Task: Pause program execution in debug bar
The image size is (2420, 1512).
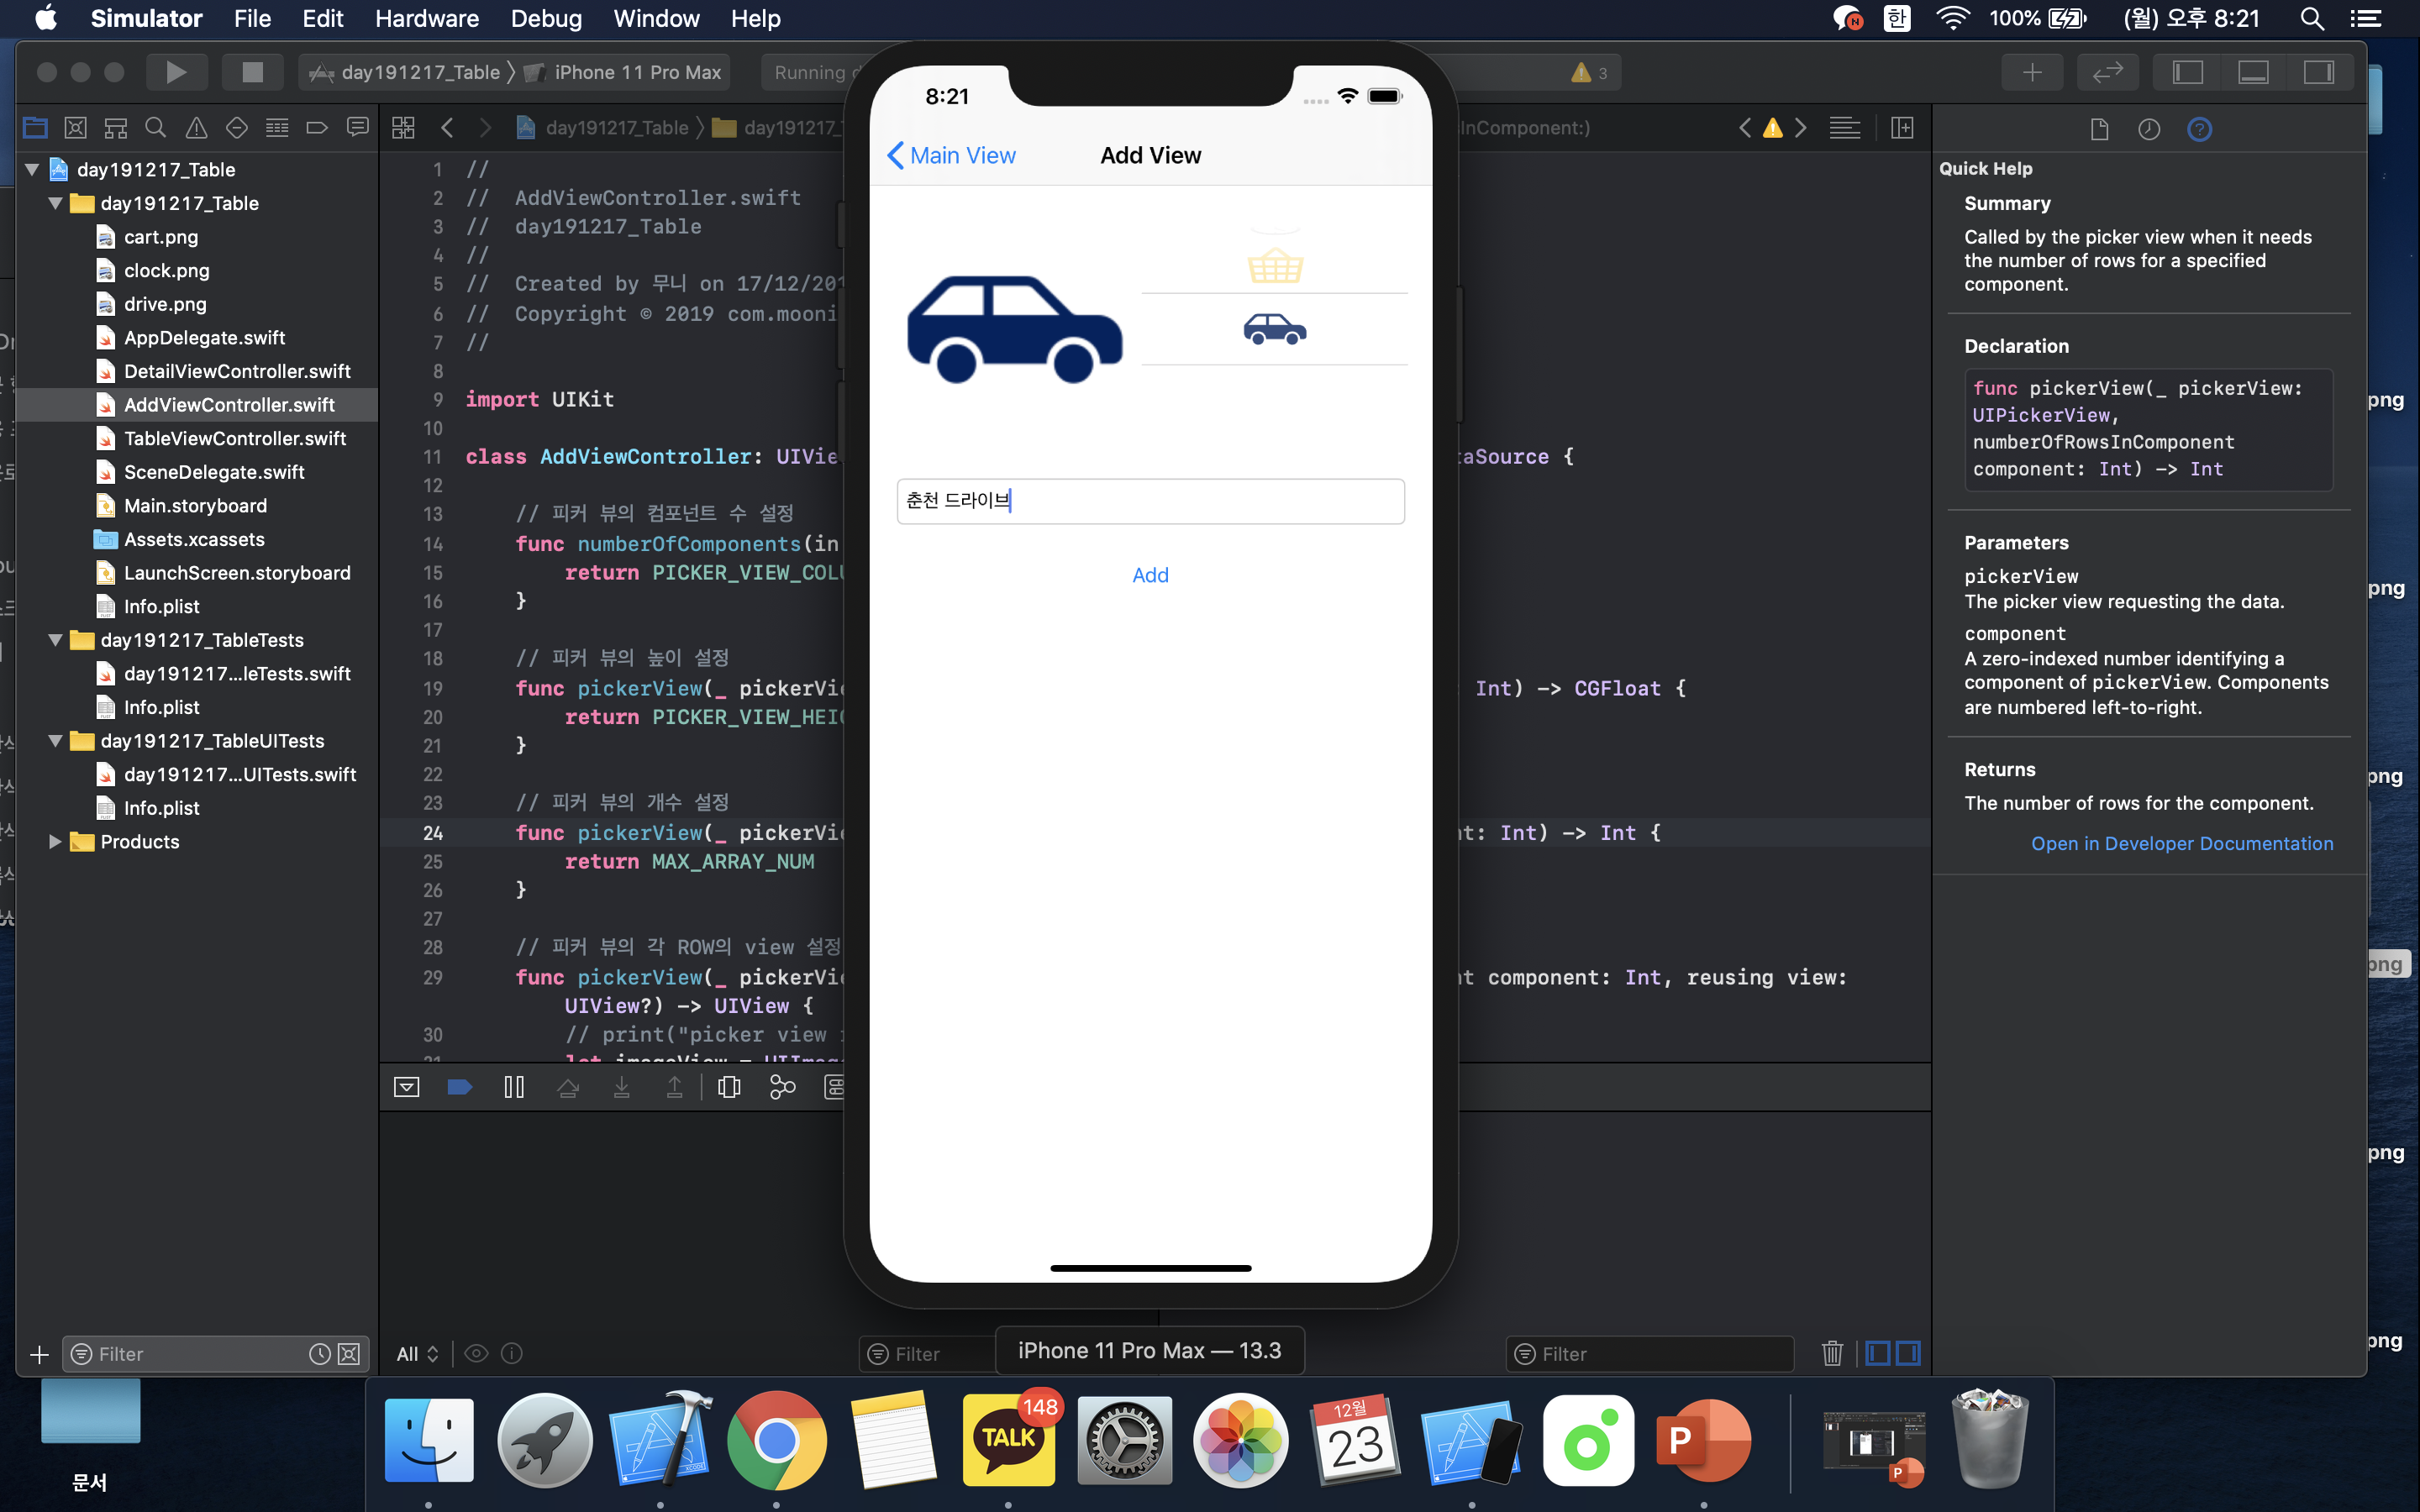Action: (514, 1087)
